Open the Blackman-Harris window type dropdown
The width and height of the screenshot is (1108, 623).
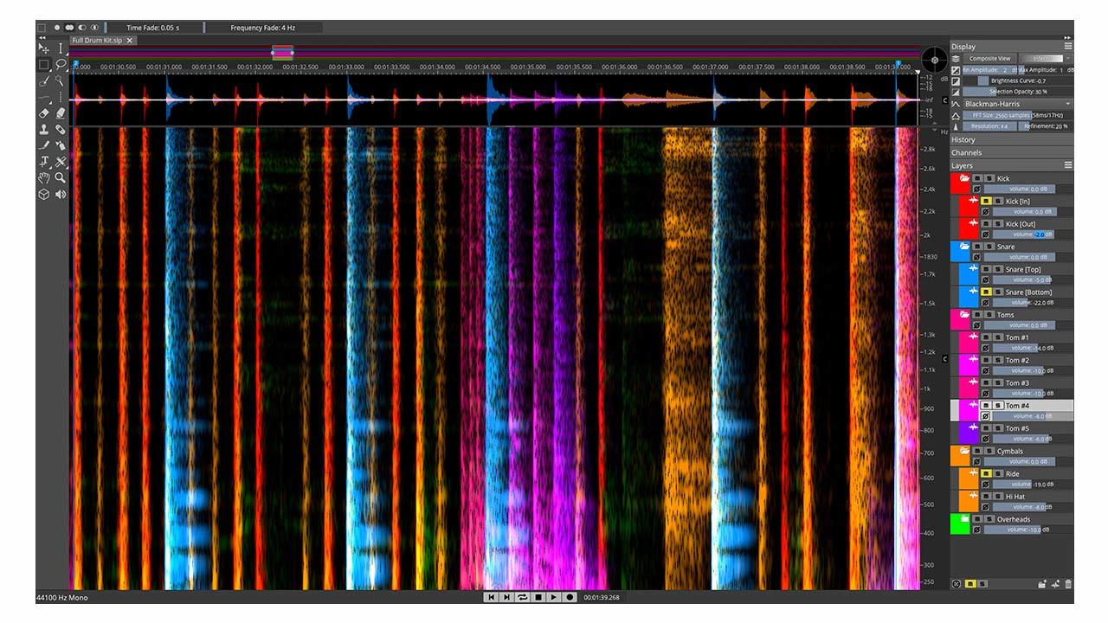1018,104
